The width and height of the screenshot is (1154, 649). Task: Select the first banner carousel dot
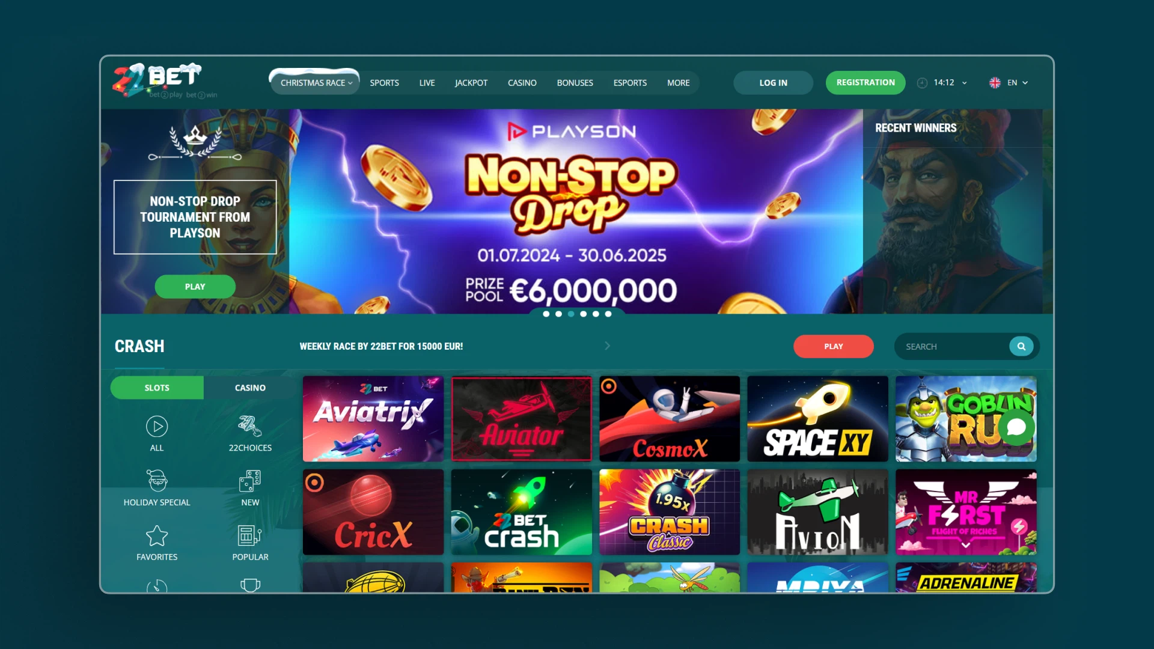pyautogui.click(x=546, y=314)
